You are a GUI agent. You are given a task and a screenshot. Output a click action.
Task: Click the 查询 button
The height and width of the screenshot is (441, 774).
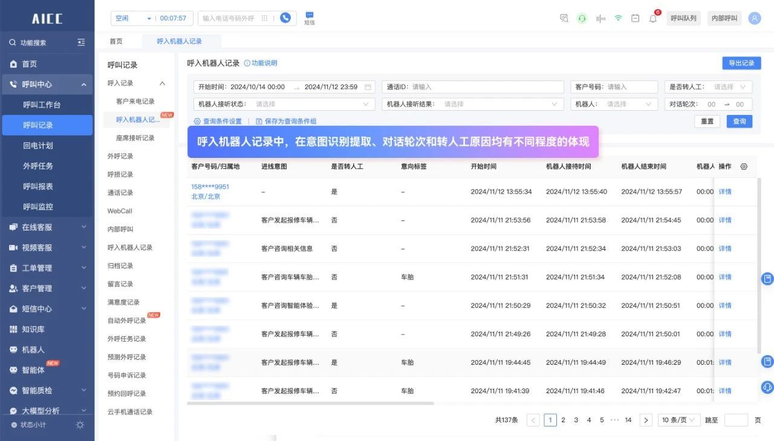click(x=740, y=121)
